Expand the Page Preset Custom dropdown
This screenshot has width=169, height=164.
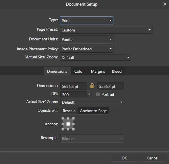tap(106, 30)
